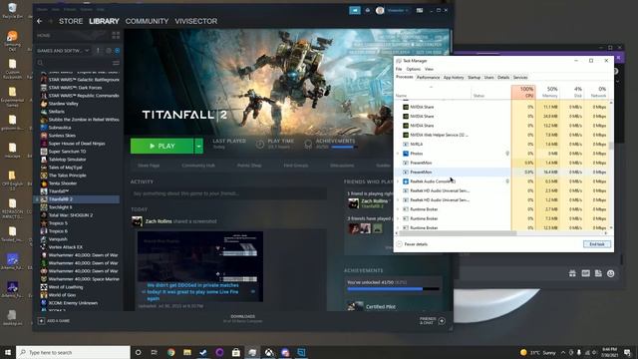This screenshot has height=359, width=638.
Task: Click the emoji icon in background window
Action: click(611, 273)
